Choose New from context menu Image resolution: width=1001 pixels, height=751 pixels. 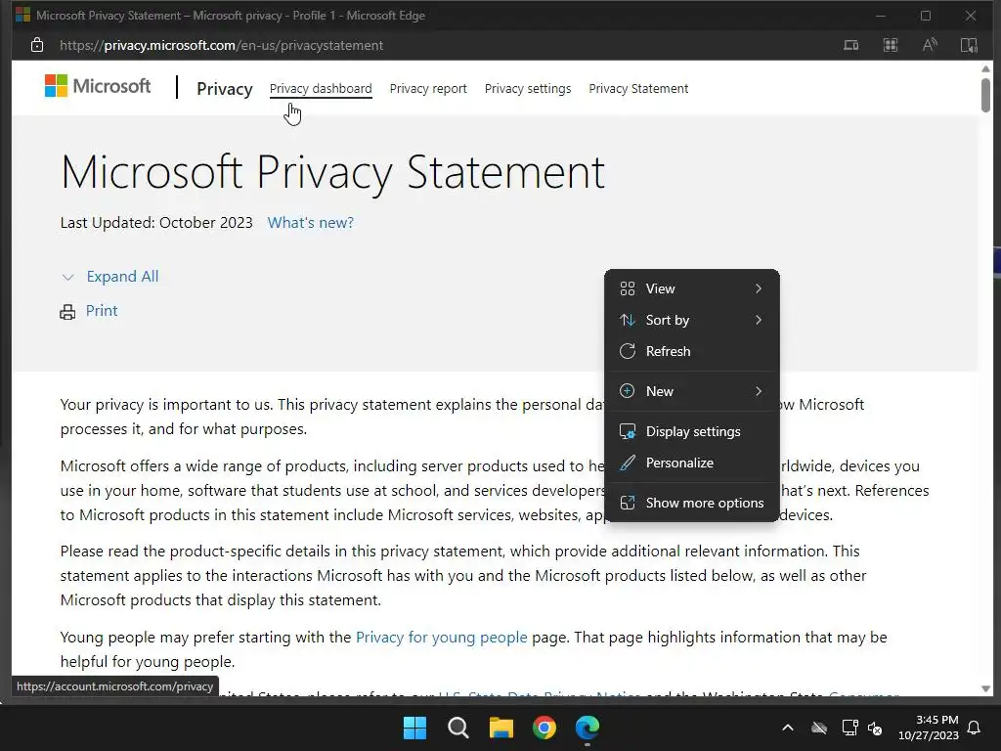(692, 391)
